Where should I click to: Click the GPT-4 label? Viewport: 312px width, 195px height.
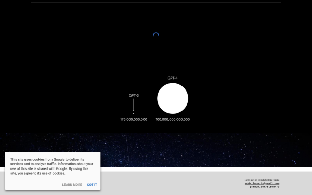coord(173,78)
